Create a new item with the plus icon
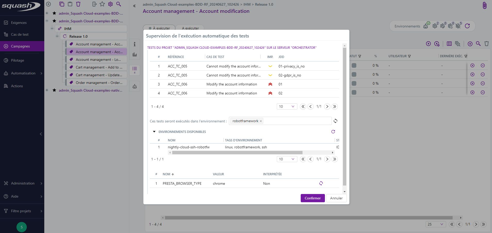Viewport: 492px width, 233px height. click(48, 4)
